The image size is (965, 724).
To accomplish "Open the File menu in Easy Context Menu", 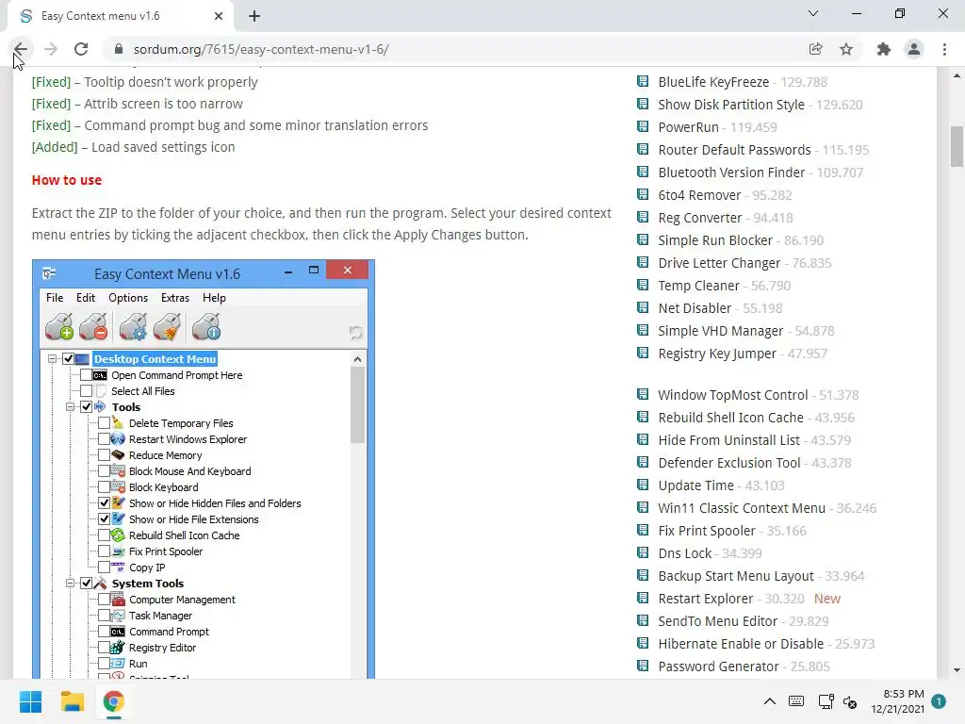I will tap(54, 298).
